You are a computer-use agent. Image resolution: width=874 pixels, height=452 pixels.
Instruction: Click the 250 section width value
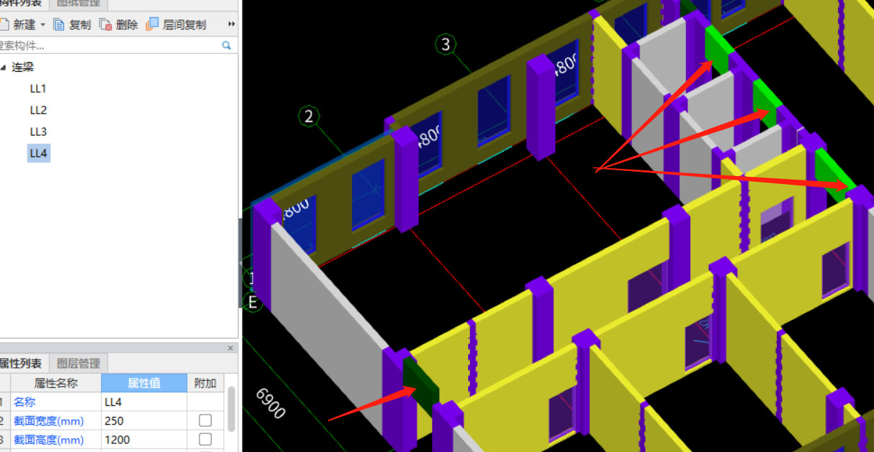pyautogui.click(x=144, y=420)
